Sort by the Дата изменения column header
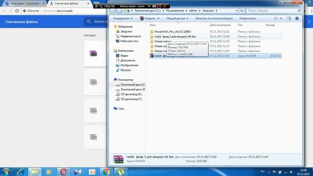This screenshot has width=313, height=176. click(x=220, y=25)
